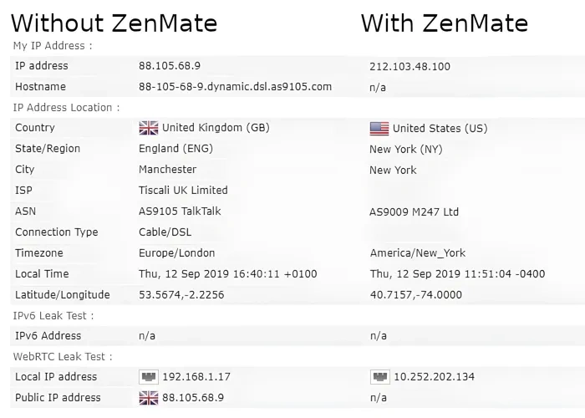
Task: Click the America/New_York timezone value
Action: click(418, 253)
